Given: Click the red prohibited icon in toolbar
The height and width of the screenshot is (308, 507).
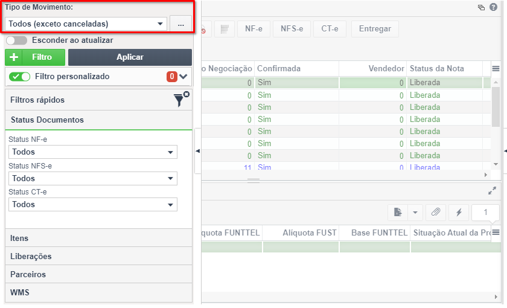Looking at the screenshot, I should (203, 30).
